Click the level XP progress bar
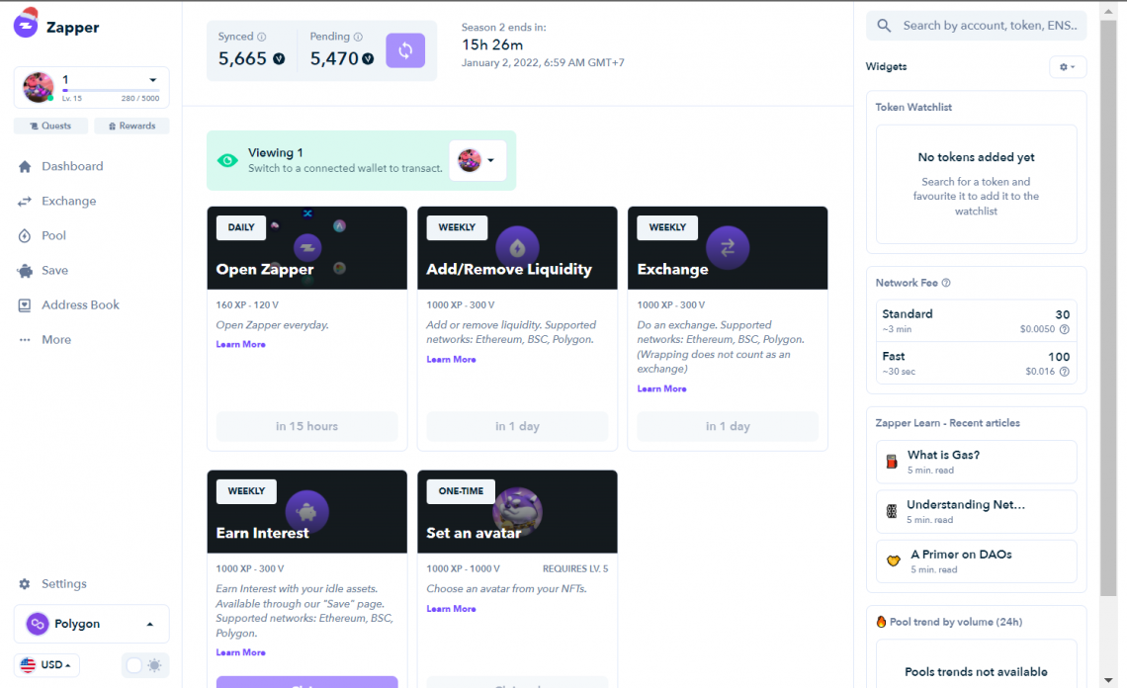 (111, 91)
